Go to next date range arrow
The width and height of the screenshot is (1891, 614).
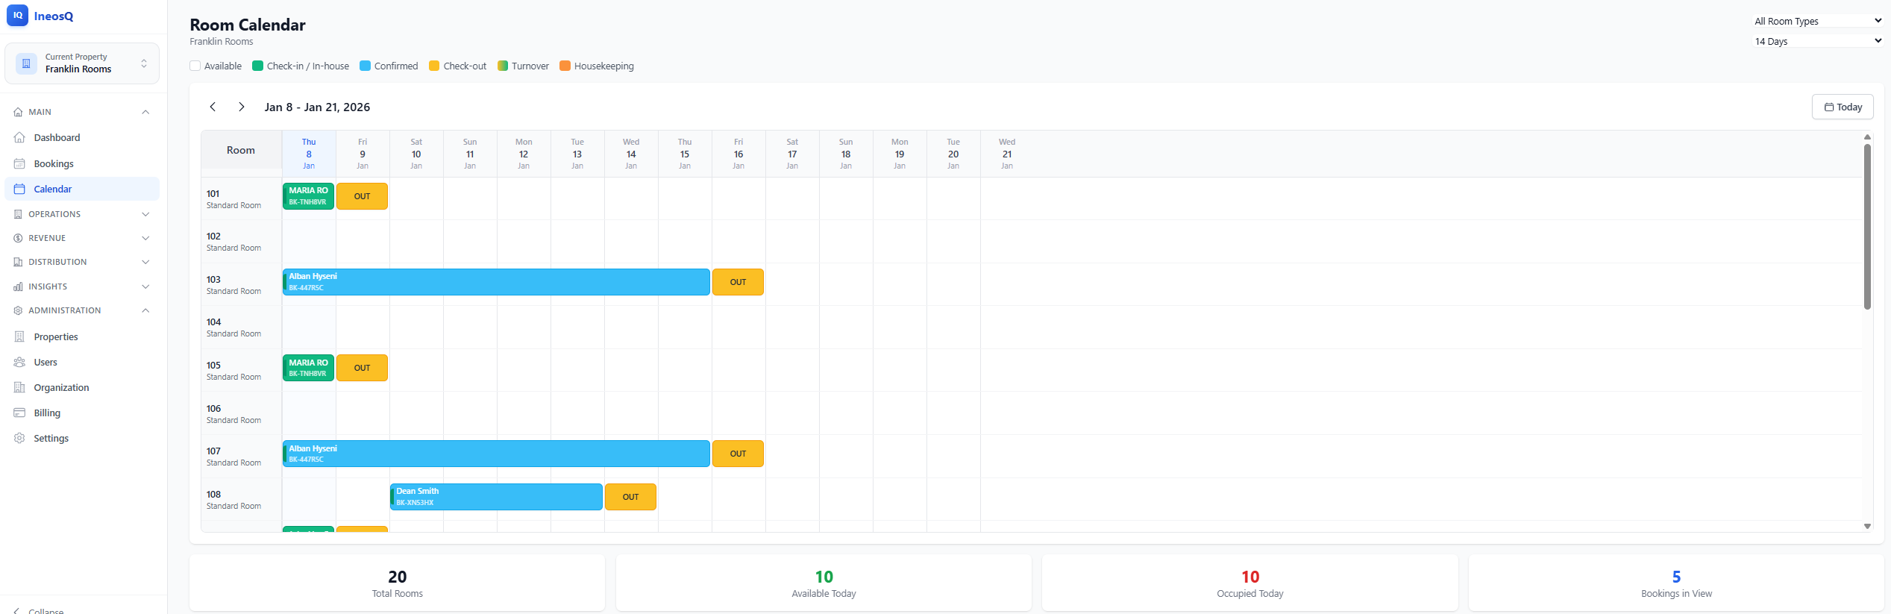point(241,107)
